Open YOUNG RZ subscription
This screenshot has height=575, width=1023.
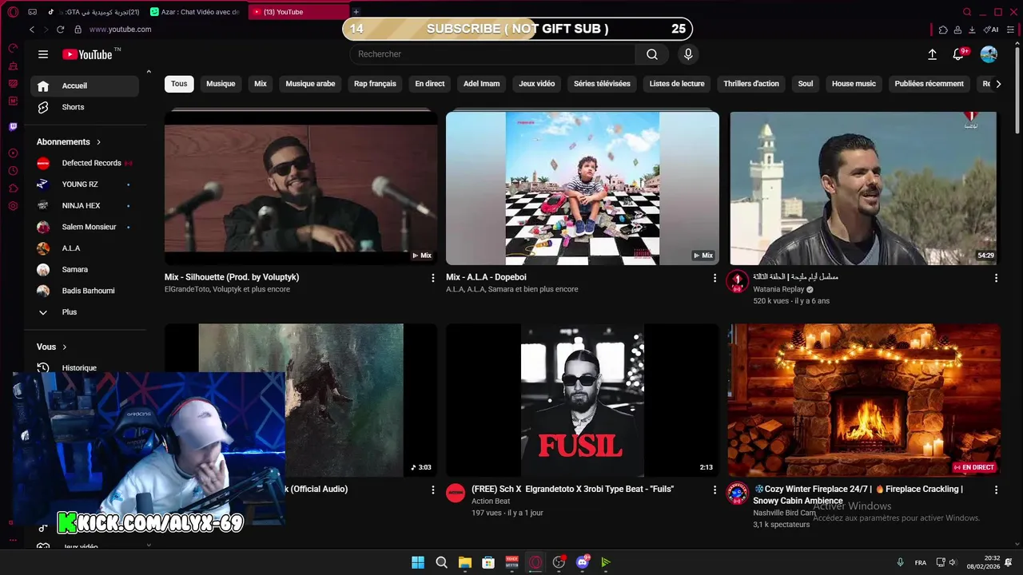(85, 184)
